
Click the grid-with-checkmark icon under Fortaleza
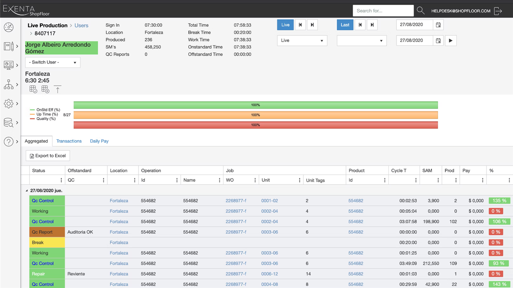click(x=33, y=89)
